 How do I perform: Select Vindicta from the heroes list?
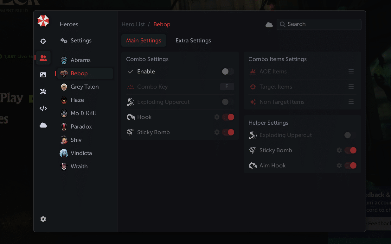[x=81, y=153]
